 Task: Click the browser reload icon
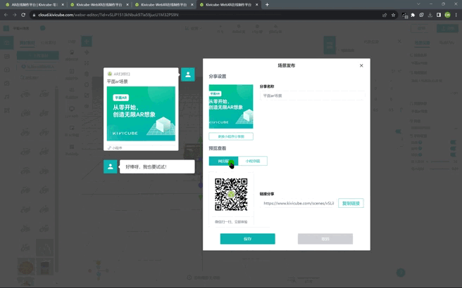point(23,15)
